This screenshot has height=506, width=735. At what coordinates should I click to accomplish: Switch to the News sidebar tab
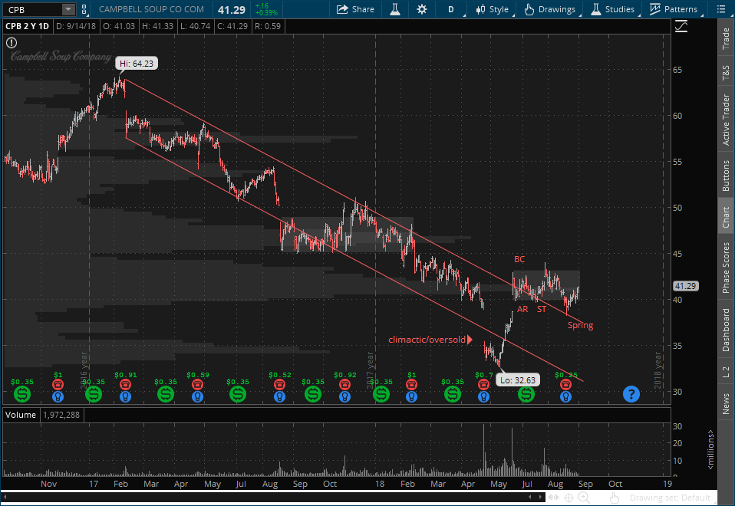tap(725, 404)
